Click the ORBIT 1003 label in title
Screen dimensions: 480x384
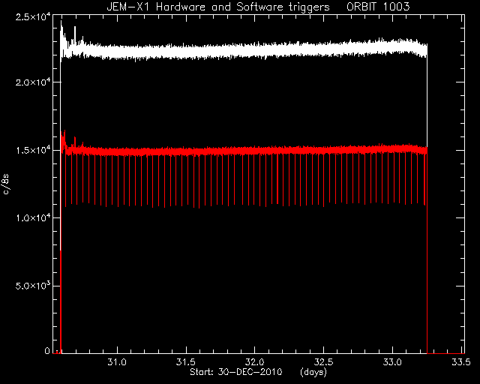coord(378,7)
